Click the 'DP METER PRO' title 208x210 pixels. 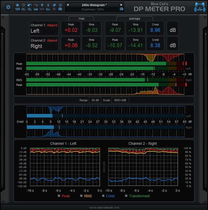coord(159,9)
